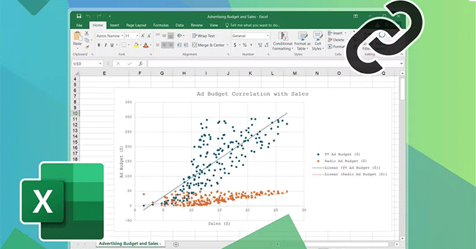The width and height of the screenshot is (476, 249).
Task: Expand the Paste options arrow
Action: click(78, 48)
